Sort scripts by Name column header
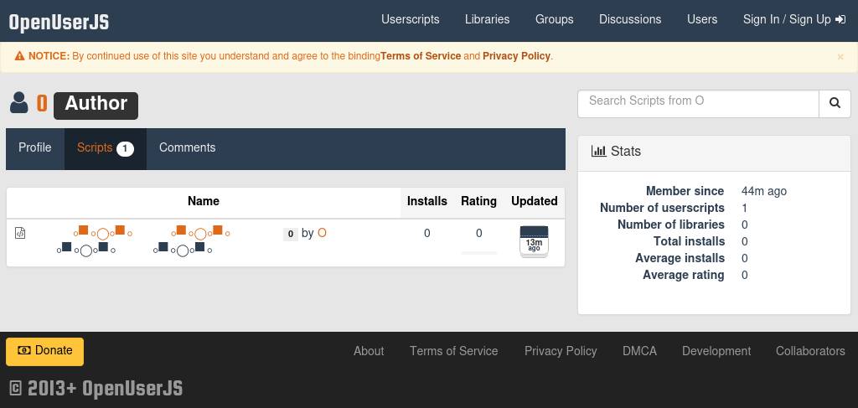 tap(203, 201)
